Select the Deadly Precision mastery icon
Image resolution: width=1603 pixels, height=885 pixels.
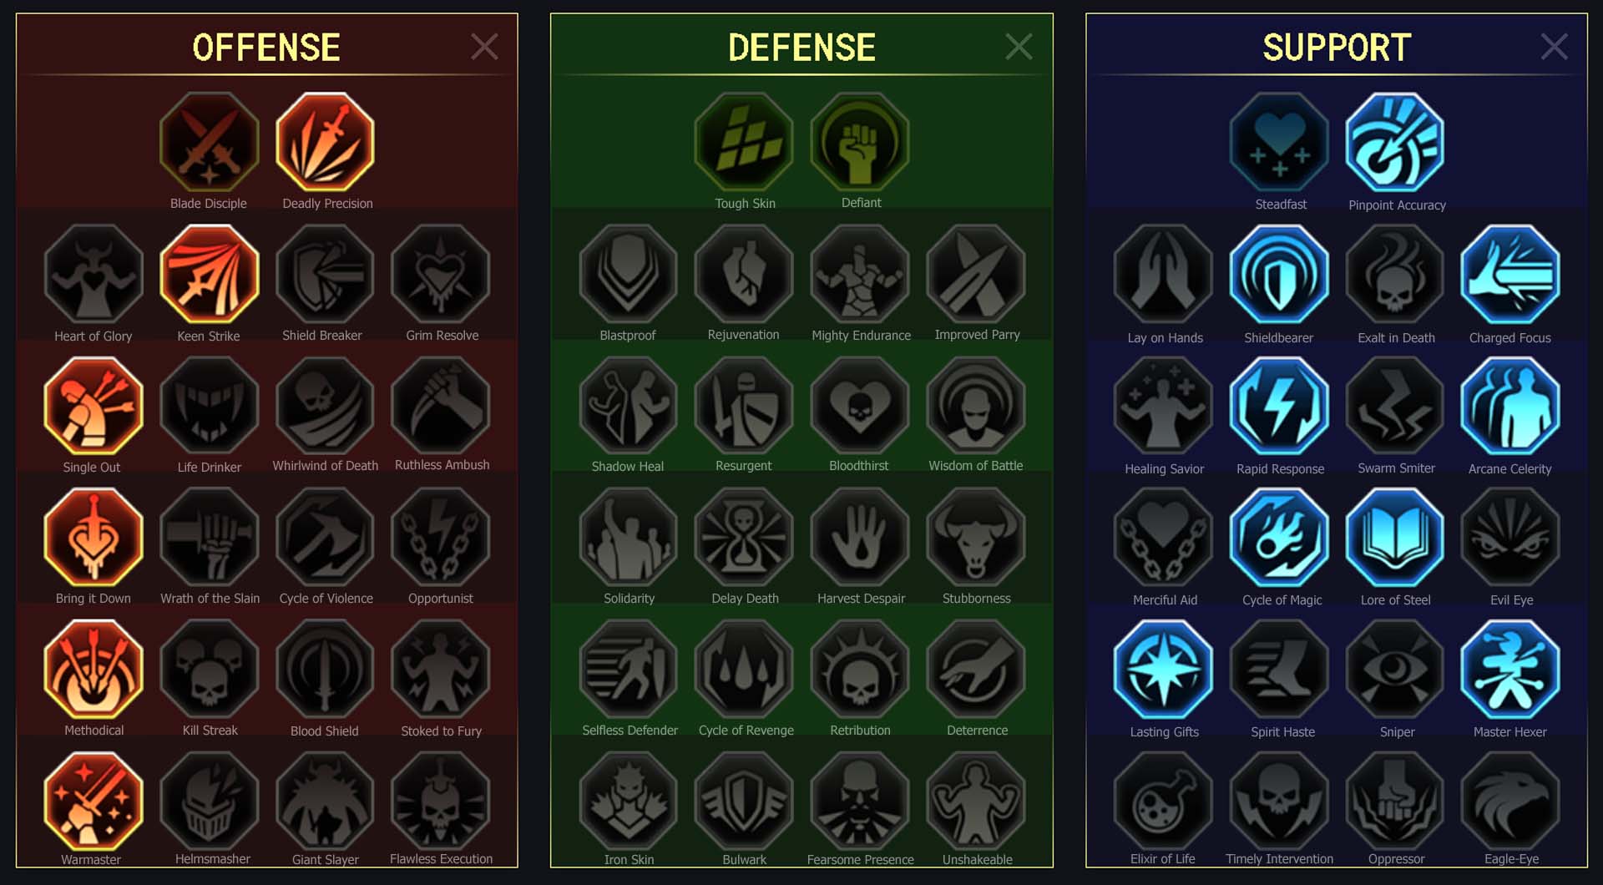click(x=325, y=142)
